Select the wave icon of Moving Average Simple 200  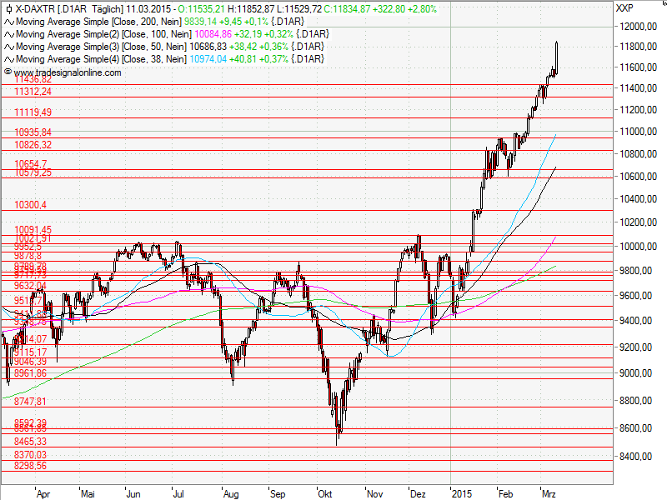9,23
